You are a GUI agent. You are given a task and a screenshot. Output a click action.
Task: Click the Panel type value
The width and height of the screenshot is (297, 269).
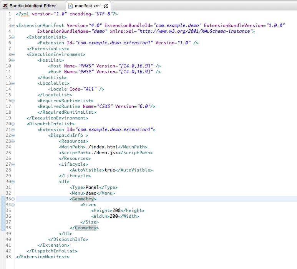tap(92, 187)
